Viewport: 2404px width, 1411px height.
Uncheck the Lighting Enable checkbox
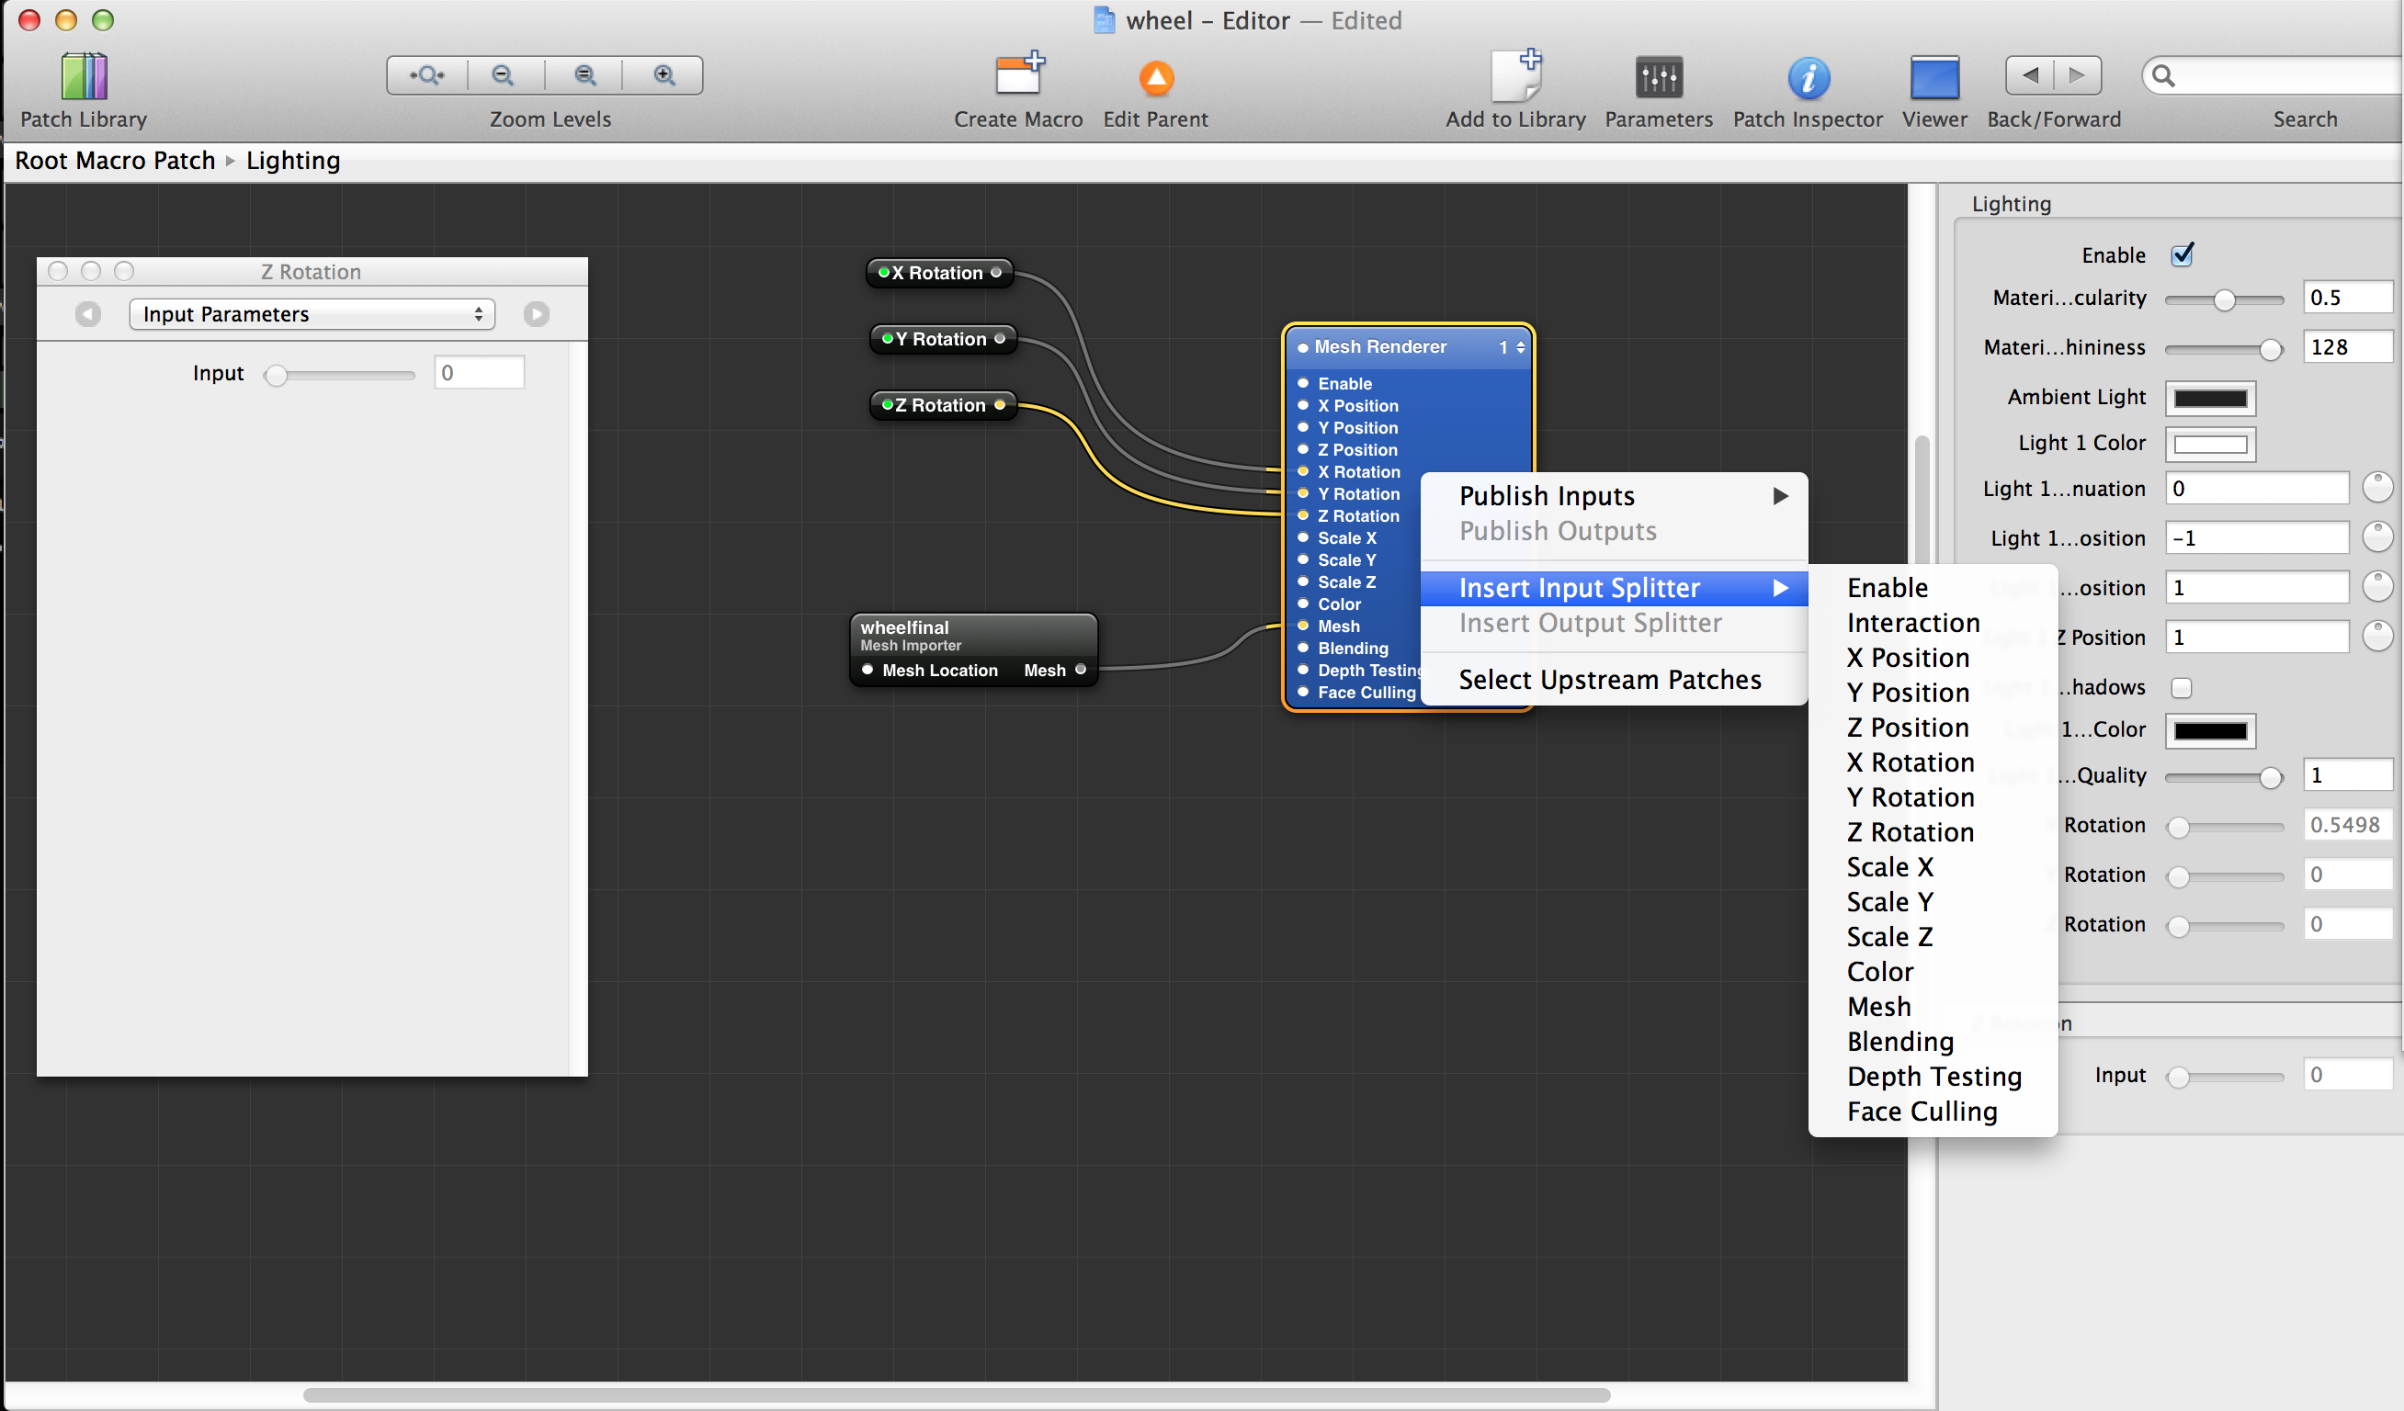coord(2181,255)
